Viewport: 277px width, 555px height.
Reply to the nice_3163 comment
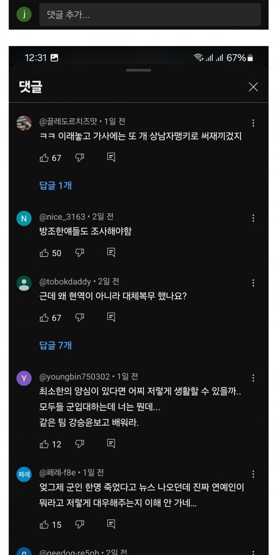coord(111,253)
